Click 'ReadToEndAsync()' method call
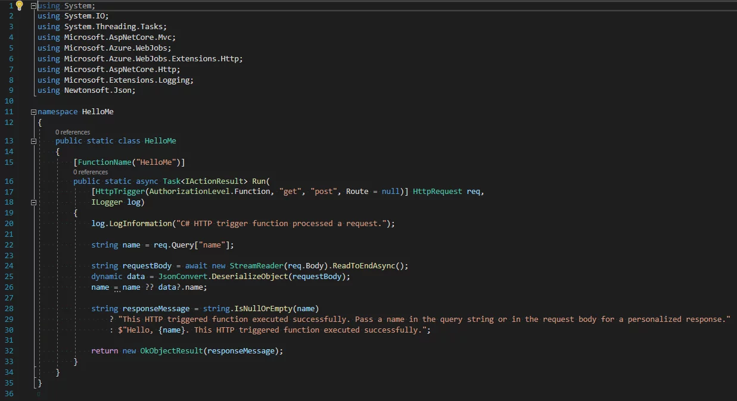 pyautogui.click(x=368, y=267)
